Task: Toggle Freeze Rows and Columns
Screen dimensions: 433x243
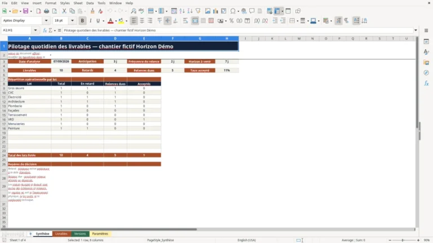Action: [x=277, y=11]
